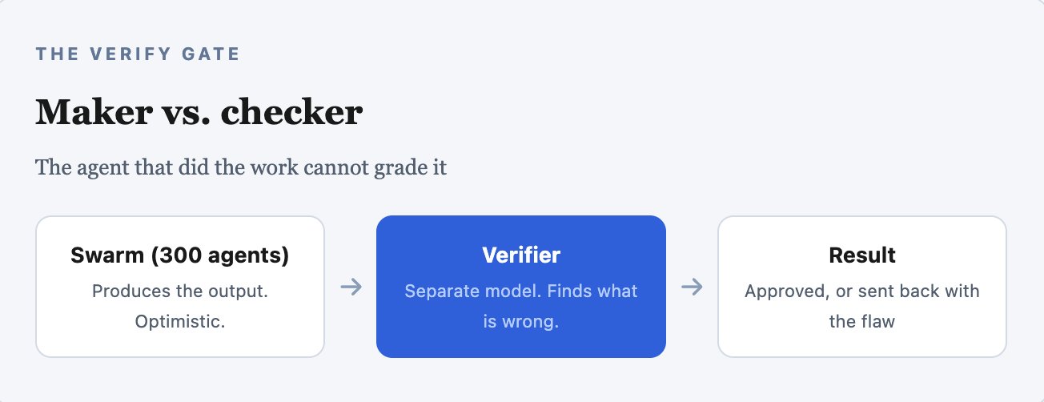Click the 'Swarm (300 agents)' title text
The width and height of the screenshot is (1044, 402).
[180, 255]
